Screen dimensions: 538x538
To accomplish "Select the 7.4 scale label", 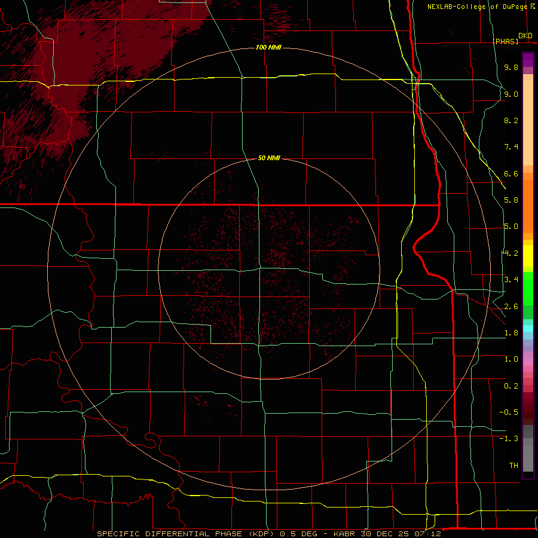I will click(x=511, y=147).
